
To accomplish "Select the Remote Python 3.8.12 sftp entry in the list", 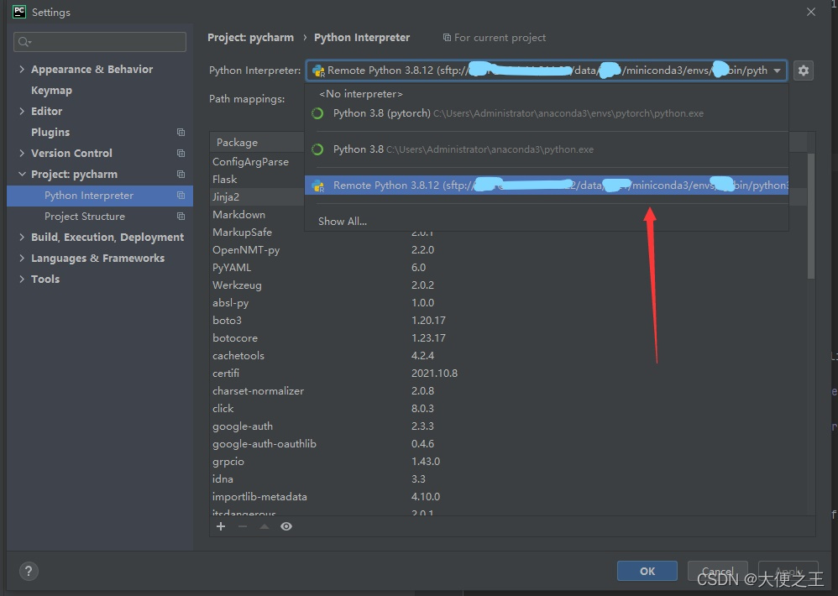I will coord(546,186).
